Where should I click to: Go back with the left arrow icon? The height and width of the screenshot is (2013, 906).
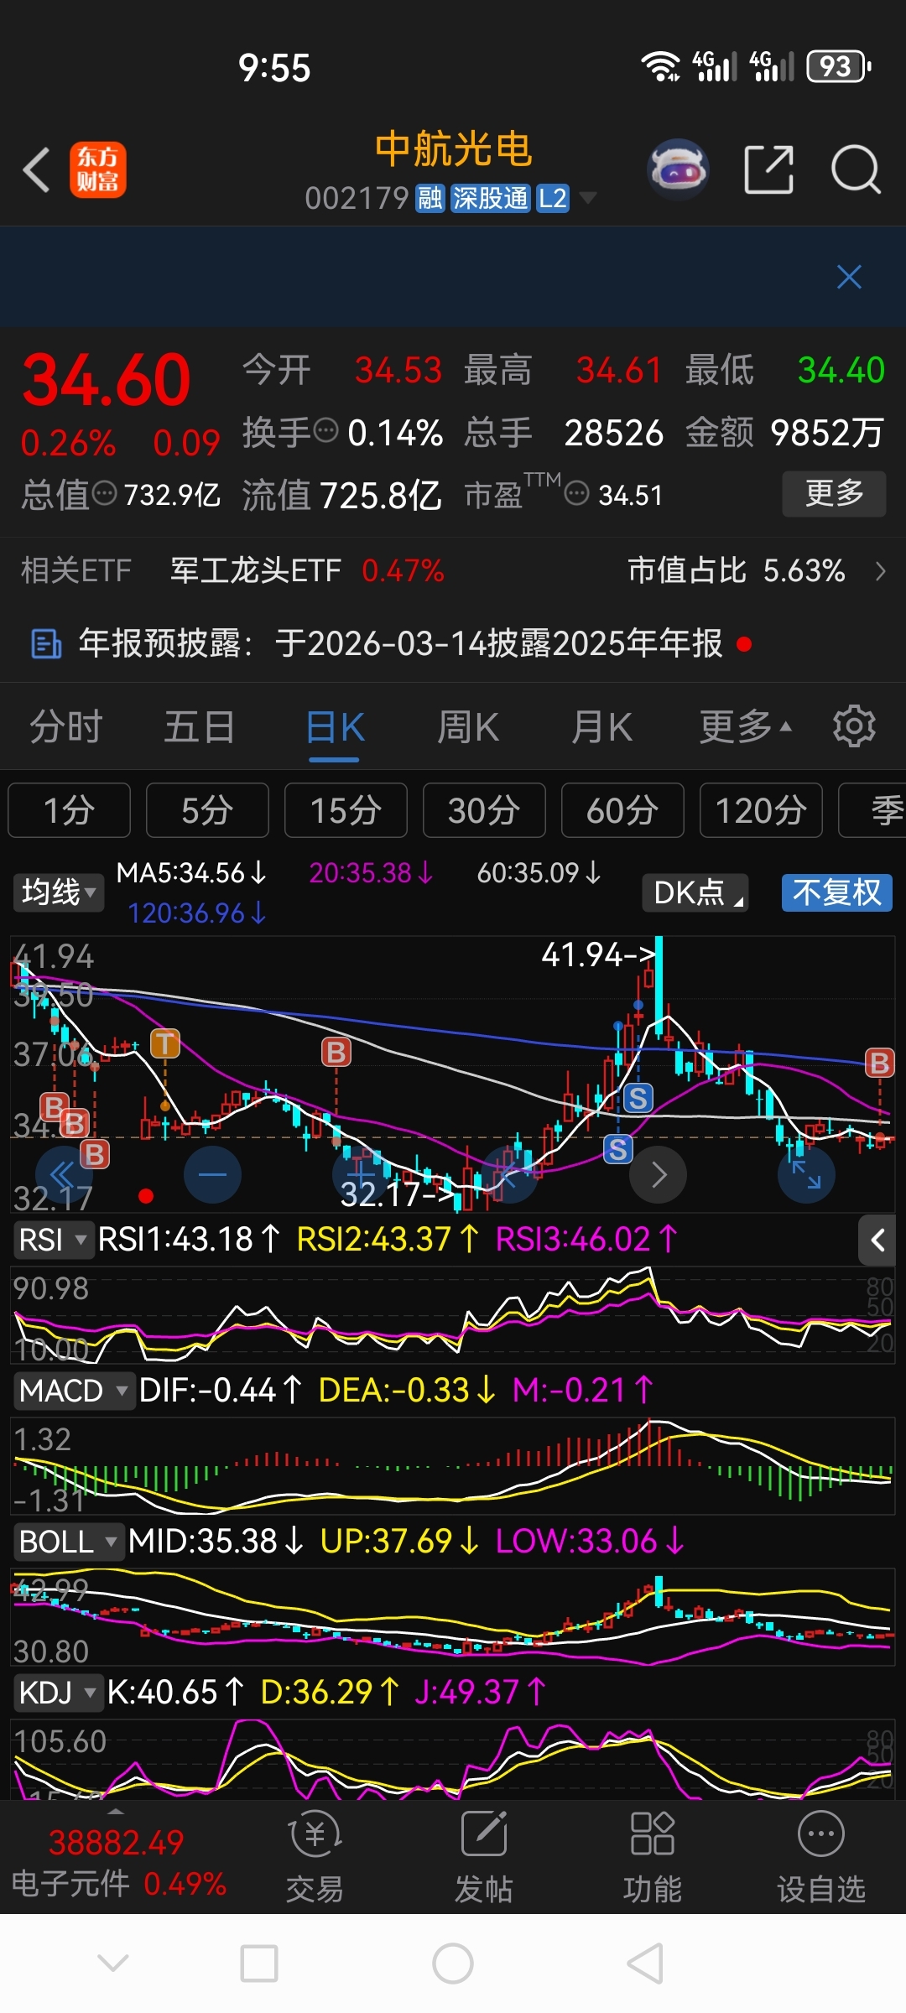tap(37, 170)
